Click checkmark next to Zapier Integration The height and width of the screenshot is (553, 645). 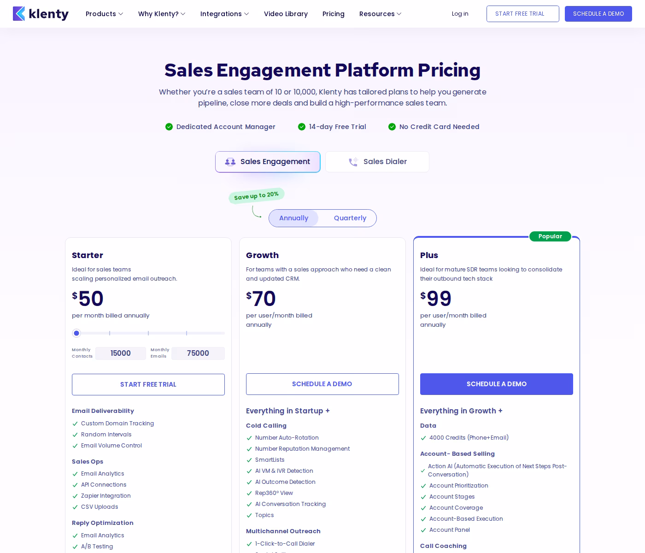point(75,496)
